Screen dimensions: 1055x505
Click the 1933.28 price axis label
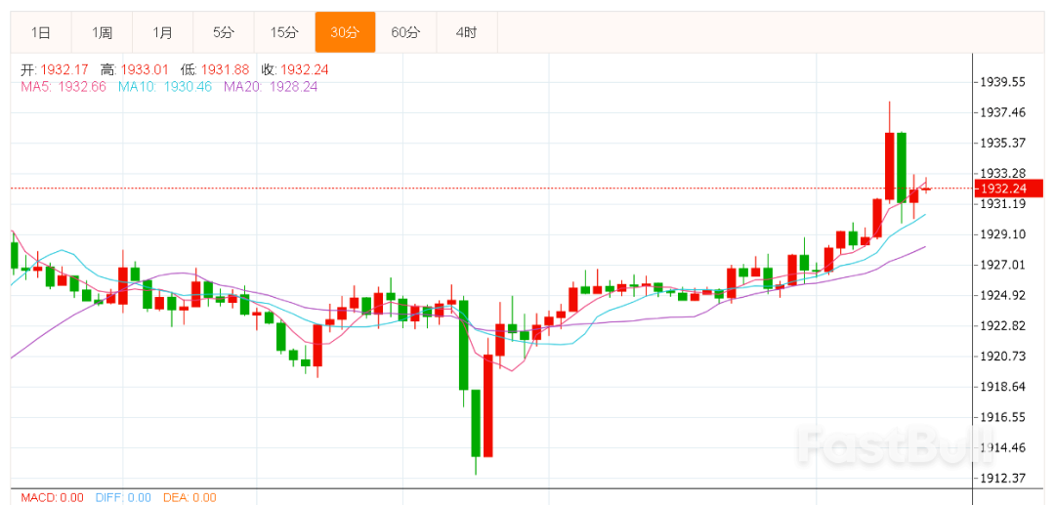[x=1002, y=174]
